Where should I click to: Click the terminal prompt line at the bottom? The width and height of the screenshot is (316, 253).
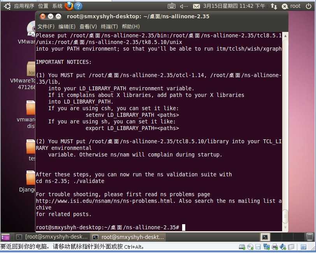click(110, 227)
